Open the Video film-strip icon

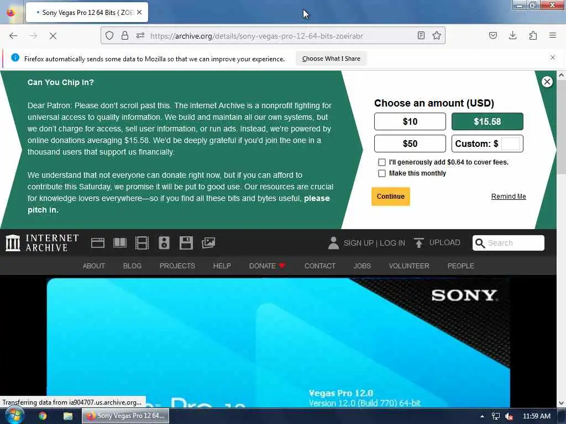click(x=142, y=243)
